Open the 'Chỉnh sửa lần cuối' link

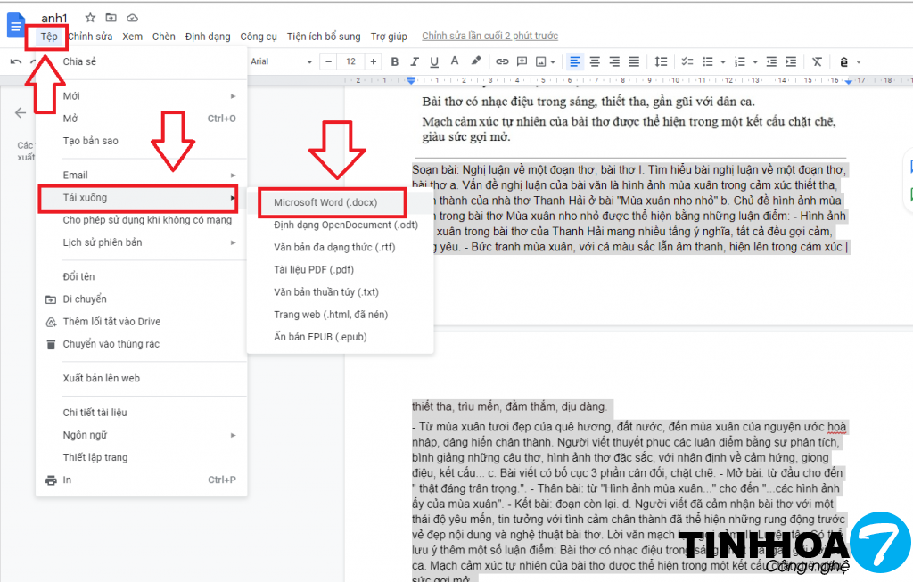coord(489,37)
